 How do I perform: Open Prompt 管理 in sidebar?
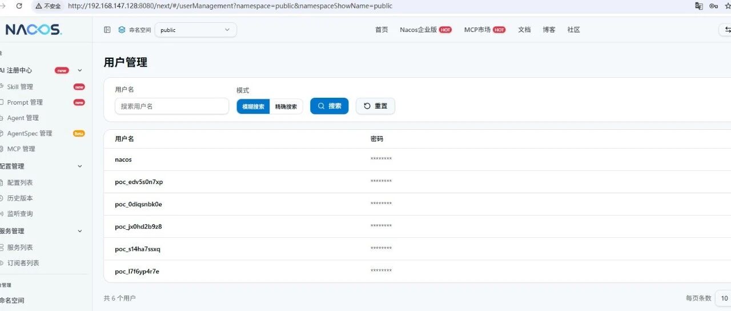click(x=25, y=102)
